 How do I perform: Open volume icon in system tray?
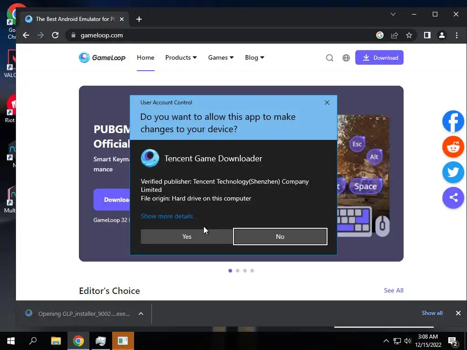pyautogui.click(x=408, y=341)
